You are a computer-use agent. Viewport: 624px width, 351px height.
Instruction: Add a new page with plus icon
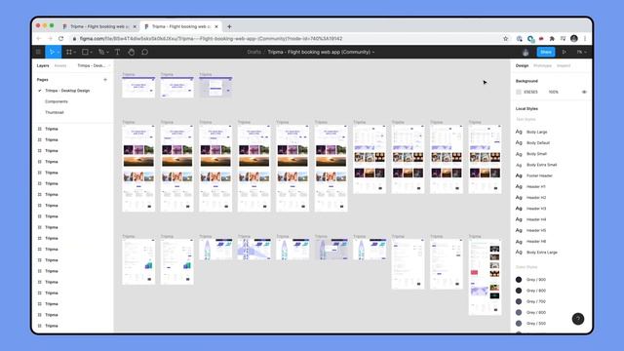[105, 80]
